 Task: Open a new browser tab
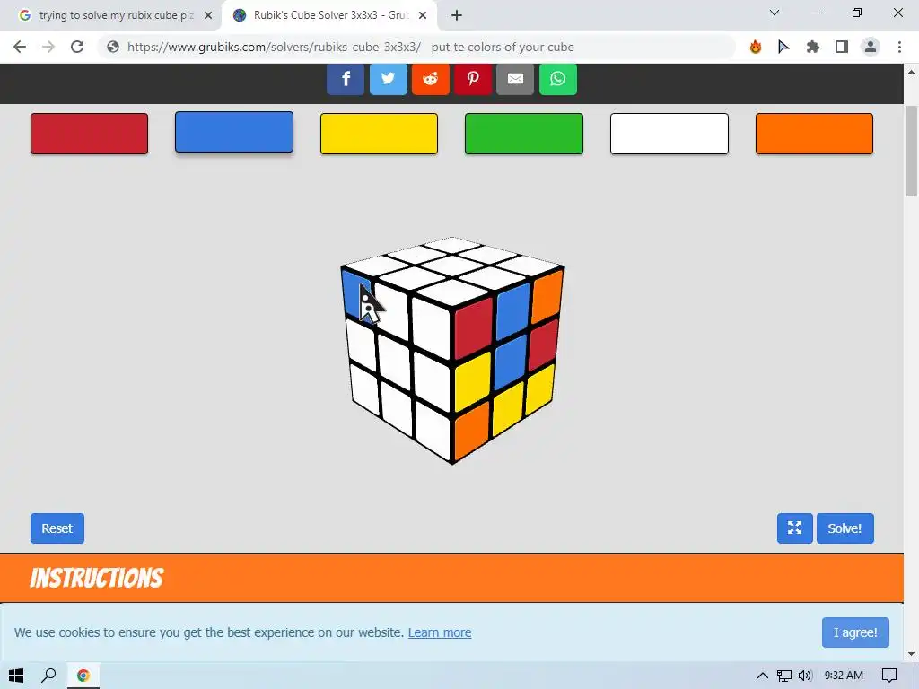(x=457, y=15)
